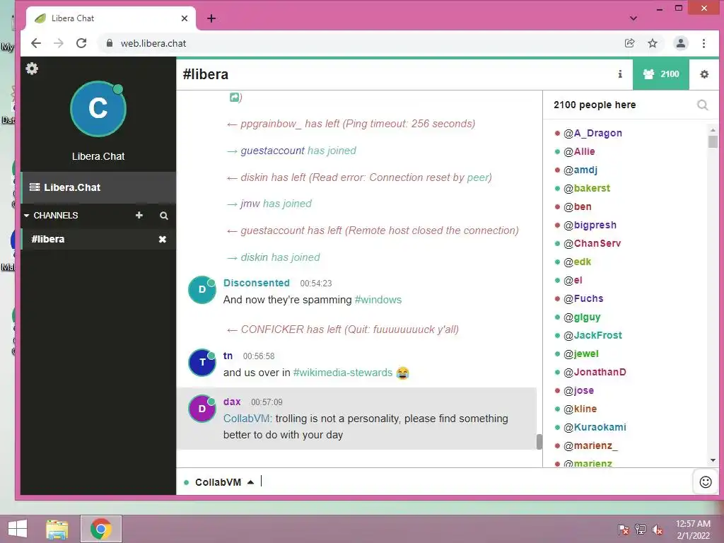Select user @bakerst in people list
This screenshot has height=543, width=724.
click(586, 188)
